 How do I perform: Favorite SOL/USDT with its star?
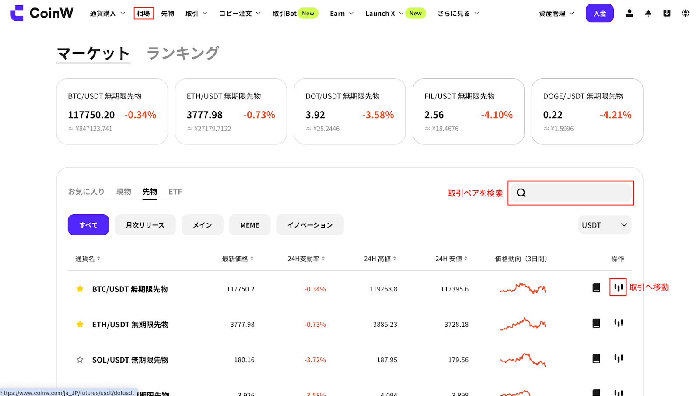(x=80, y=360)
